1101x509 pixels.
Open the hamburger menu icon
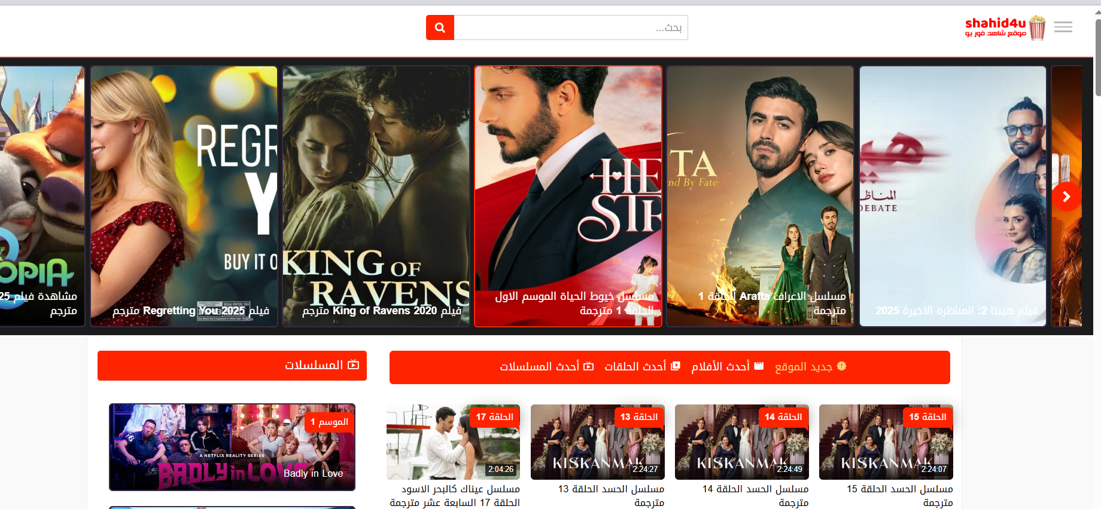click(1063, 27)
